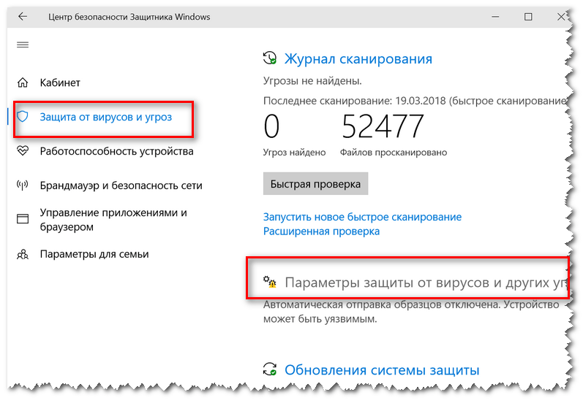Screen dimensions: 583x403
Task: Click the window icon for app control
Action: (x=23, y=219)
